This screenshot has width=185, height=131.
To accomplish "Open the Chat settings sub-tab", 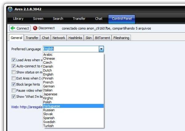I will pos(45,38).
